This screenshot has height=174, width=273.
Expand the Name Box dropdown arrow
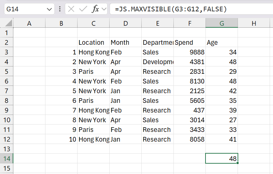point(49,9)
